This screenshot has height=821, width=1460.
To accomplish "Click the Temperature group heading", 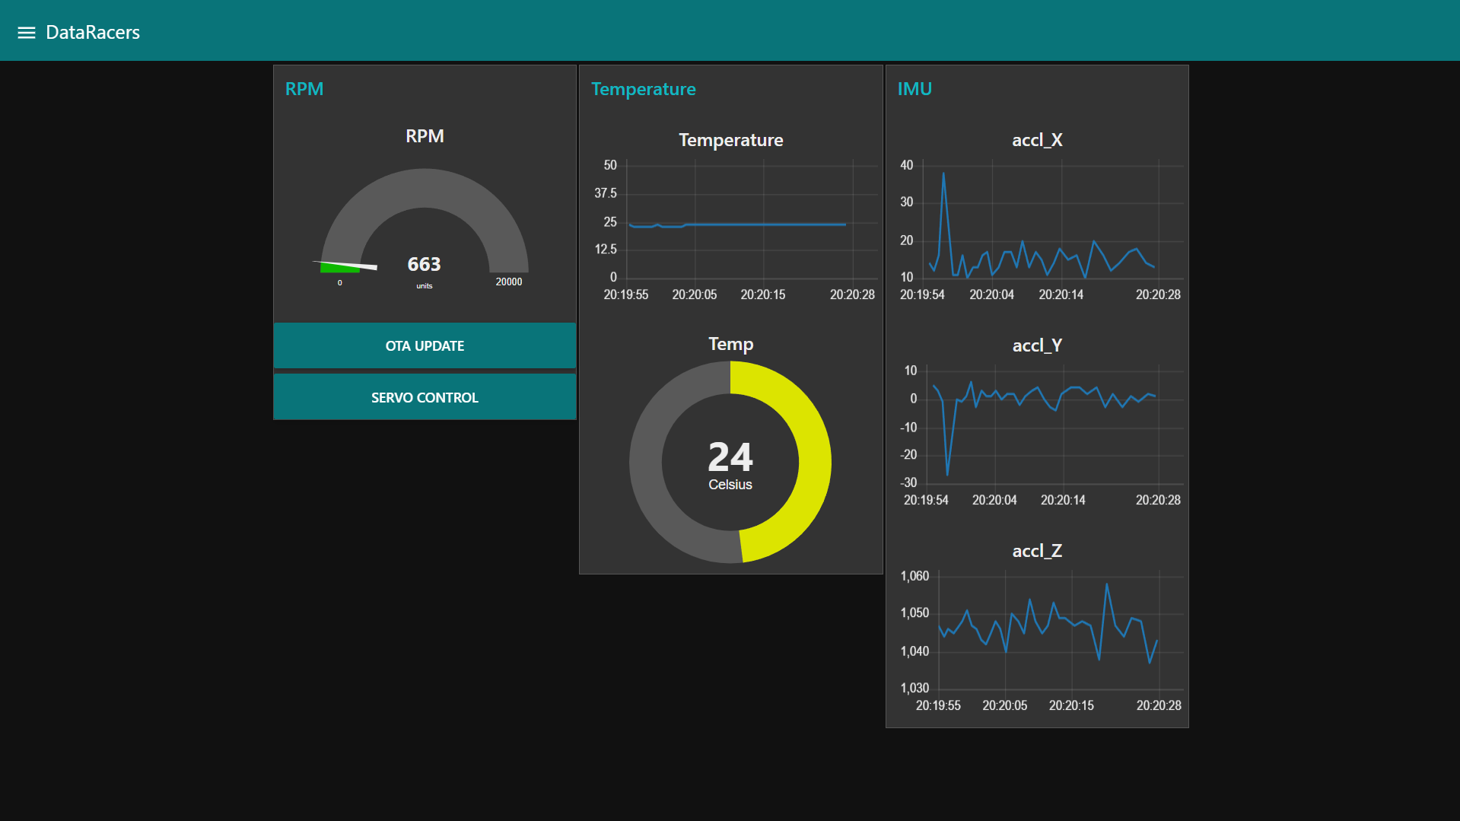I will [644, 89].
